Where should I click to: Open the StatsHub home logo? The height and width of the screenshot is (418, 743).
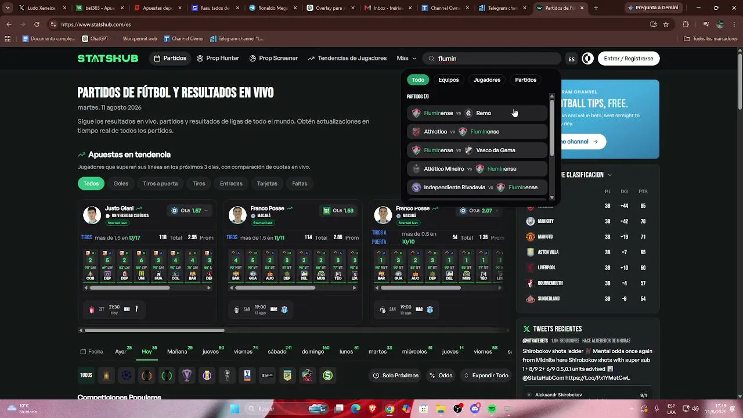[x=108, y=59]
